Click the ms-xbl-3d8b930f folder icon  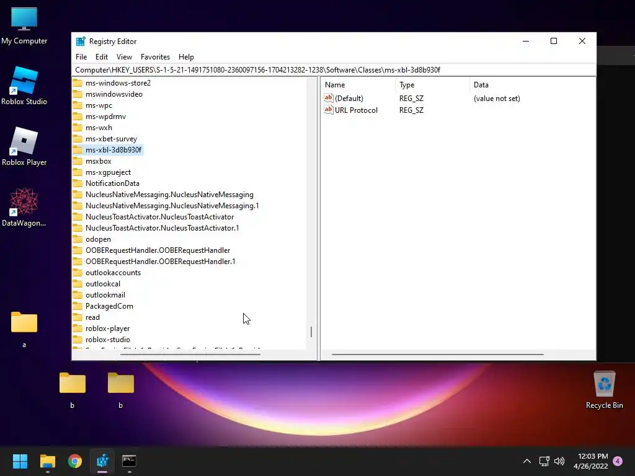click(x=78, y=150)
